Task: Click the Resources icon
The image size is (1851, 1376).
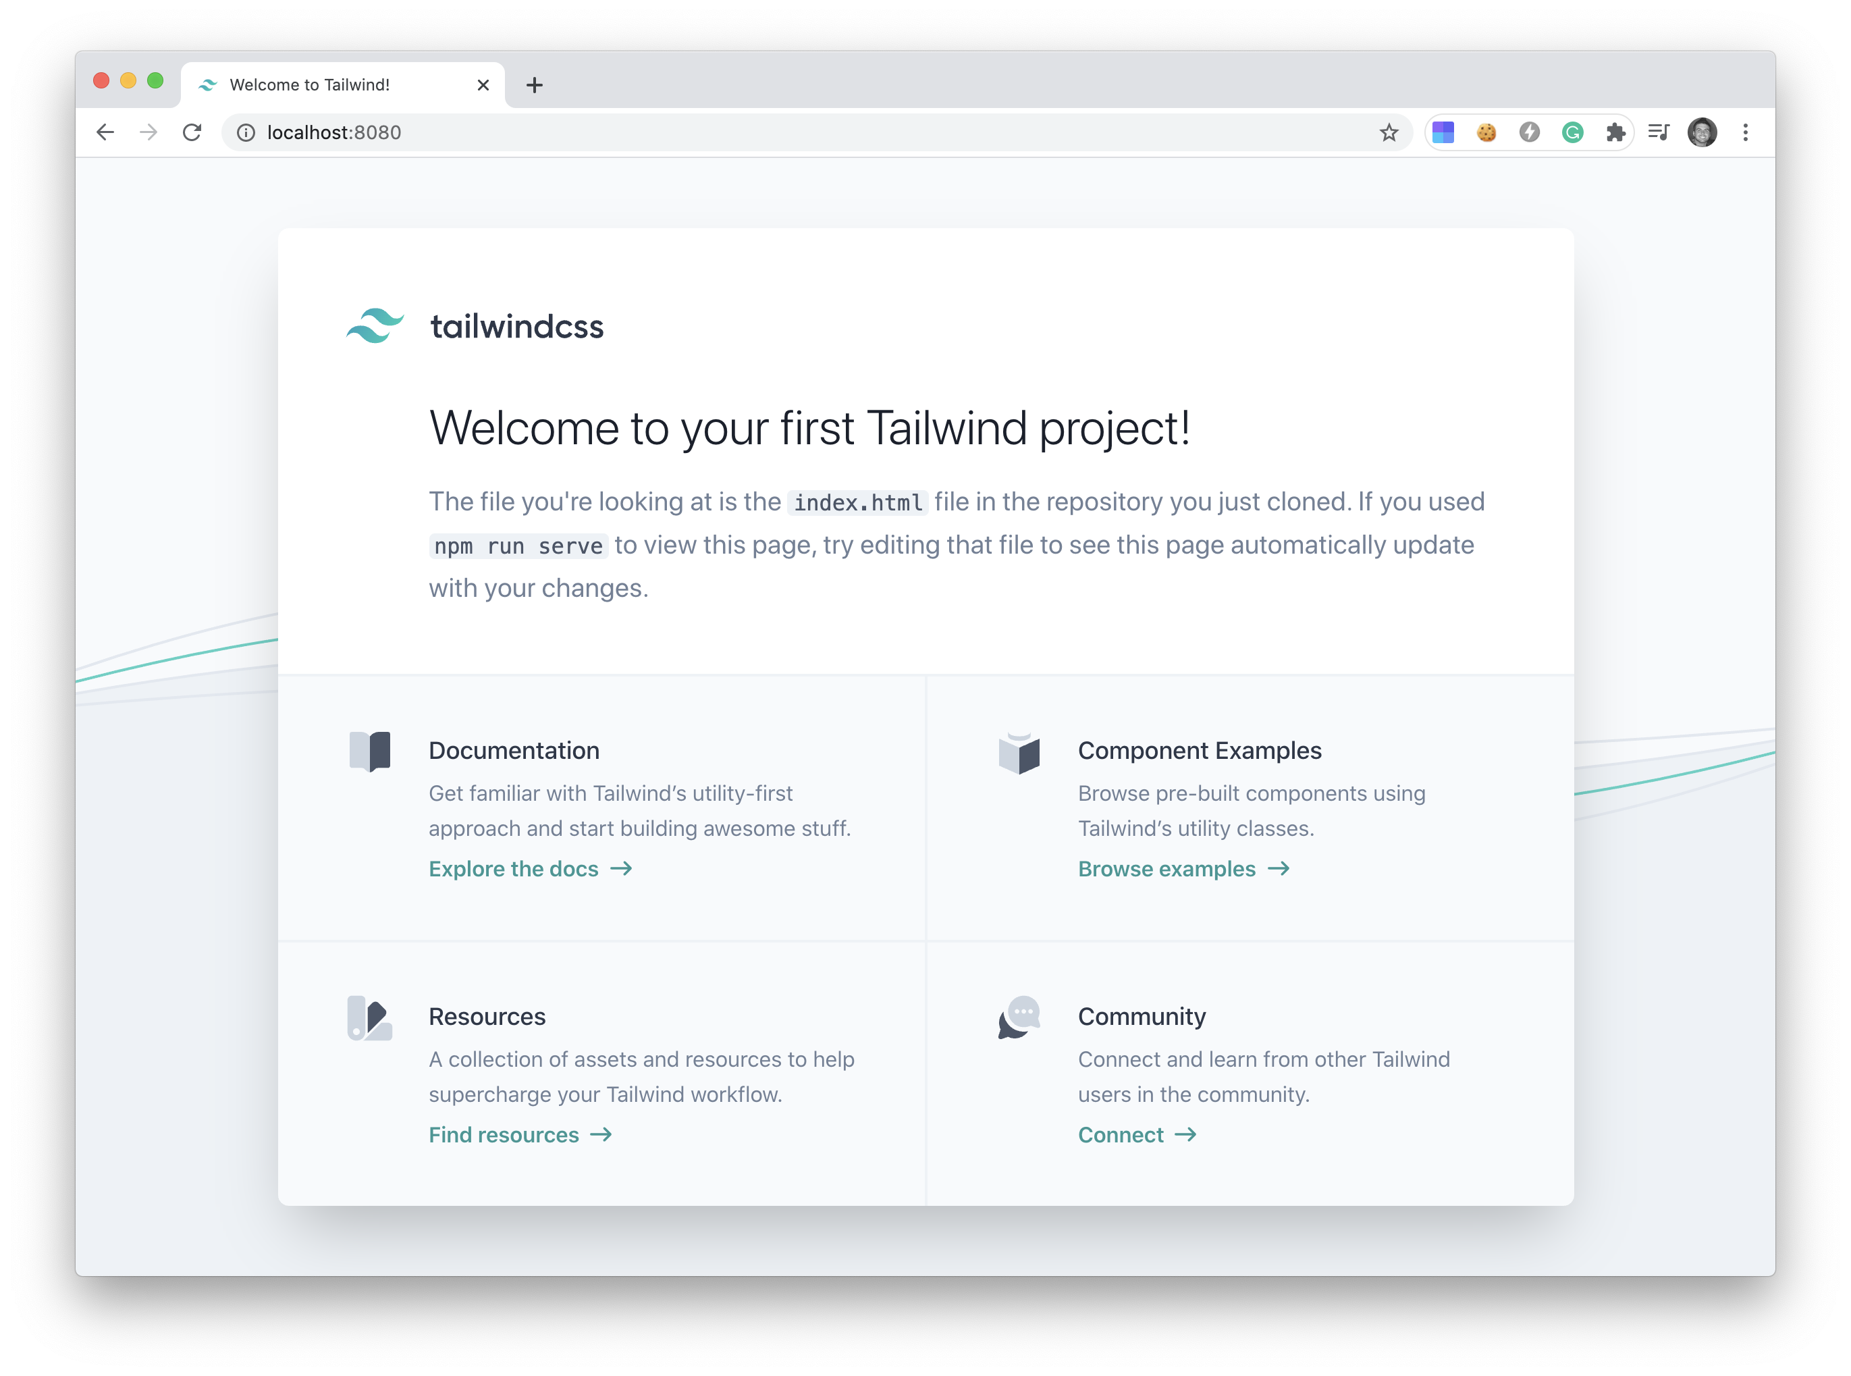Action: 370,1015
